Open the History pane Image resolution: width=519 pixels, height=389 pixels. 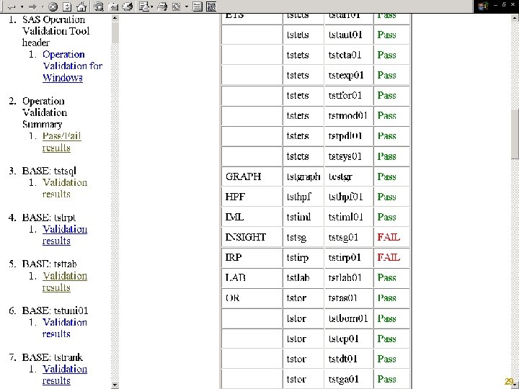pos(128,6)
